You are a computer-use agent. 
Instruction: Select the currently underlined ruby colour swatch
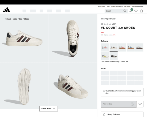(114, 47)
